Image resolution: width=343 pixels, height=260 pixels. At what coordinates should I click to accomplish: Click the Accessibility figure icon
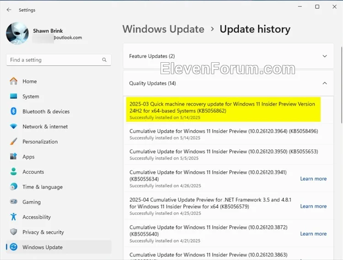tap(14, 217)
